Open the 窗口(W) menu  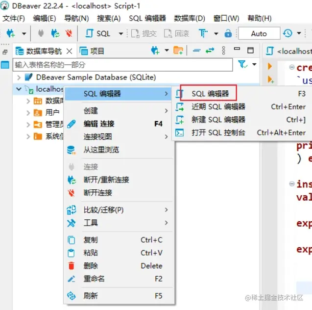(x=226, y=18)
